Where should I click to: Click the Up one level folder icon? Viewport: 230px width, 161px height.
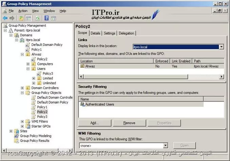[x=21, y=18]
